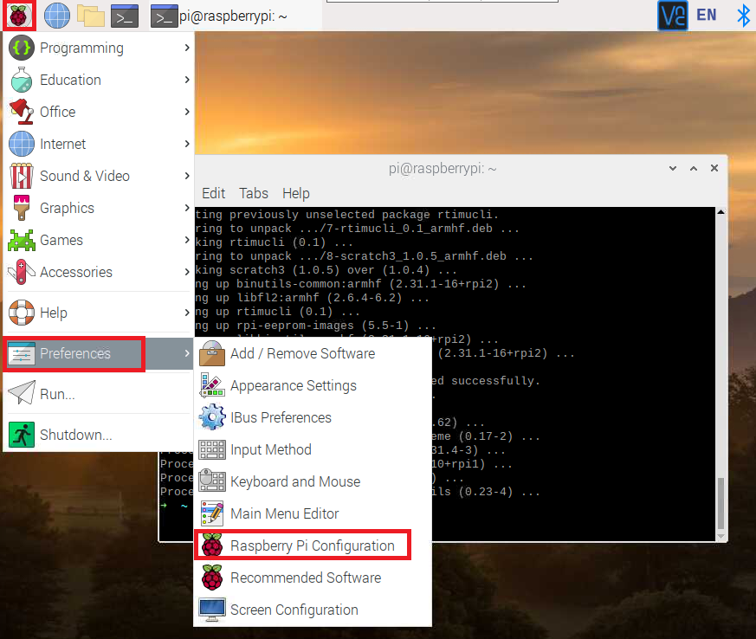Image resolution: width=756 pixels, height=639 pixels.
Task: Click the Games space invader icon
Action: (22, 240)
